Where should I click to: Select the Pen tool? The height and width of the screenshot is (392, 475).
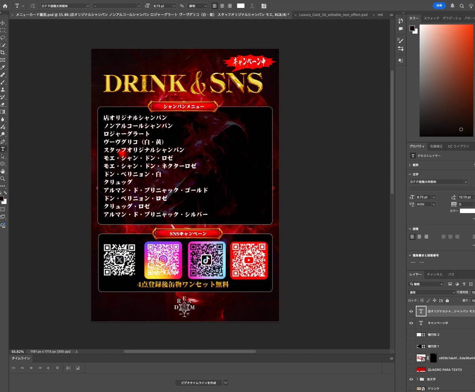click(3, 142)
